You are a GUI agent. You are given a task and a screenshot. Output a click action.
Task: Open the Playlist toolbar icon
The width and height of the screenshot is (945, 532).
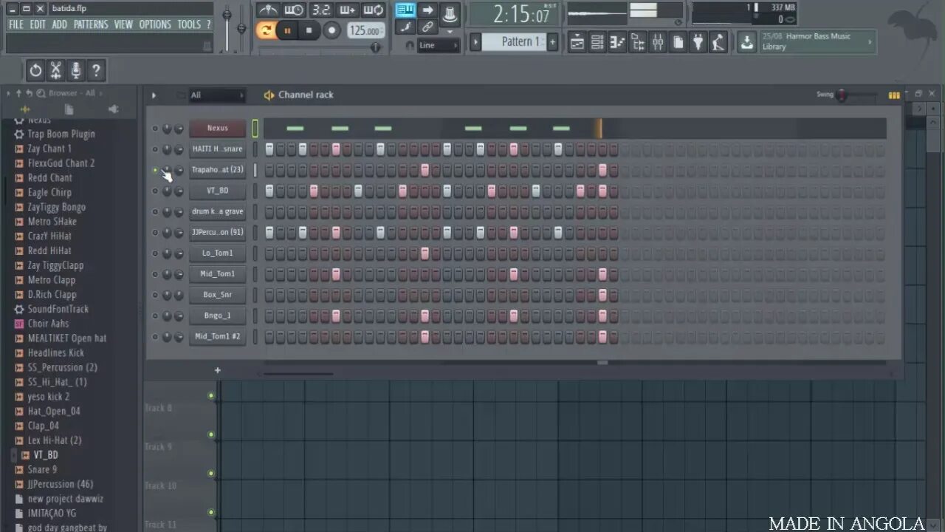(578, 41)
